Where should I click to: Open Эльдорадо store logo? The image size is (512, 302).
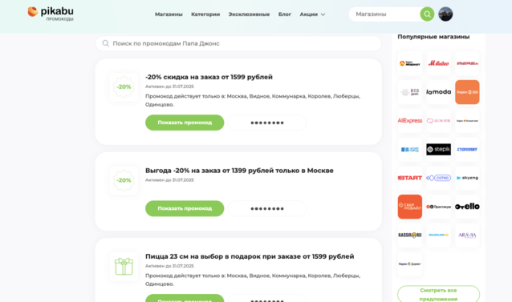coord(467,63)
